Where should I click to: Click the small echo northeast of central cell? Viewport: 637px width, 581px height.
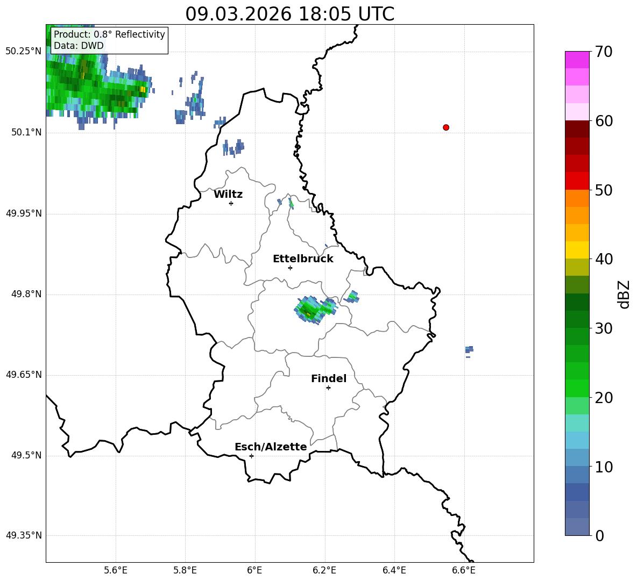(x=352, y=297)
